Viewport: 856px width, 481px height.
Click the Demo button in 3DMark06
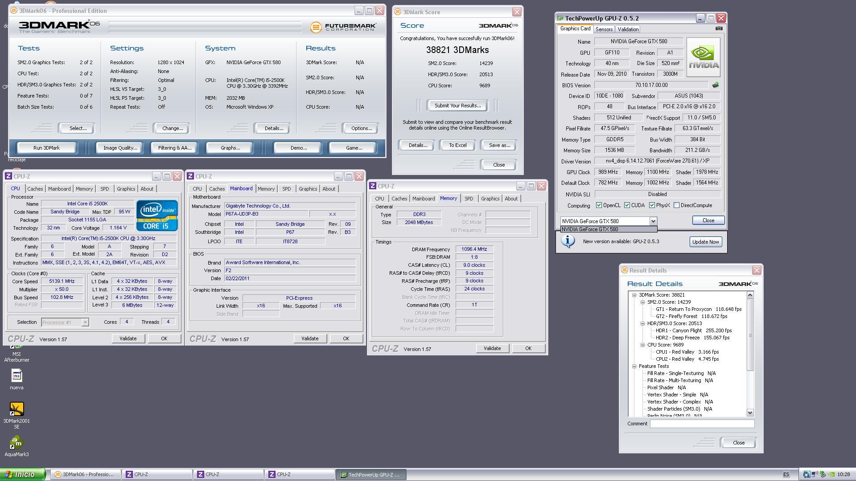point(298,148)
